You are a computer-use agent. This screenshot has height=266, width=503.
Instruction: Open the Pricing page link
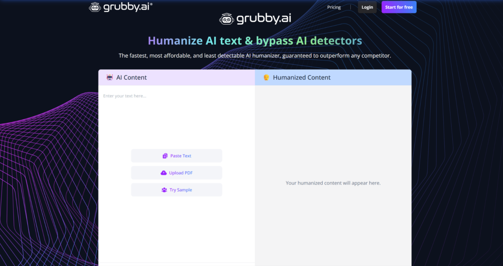(334, 7)
